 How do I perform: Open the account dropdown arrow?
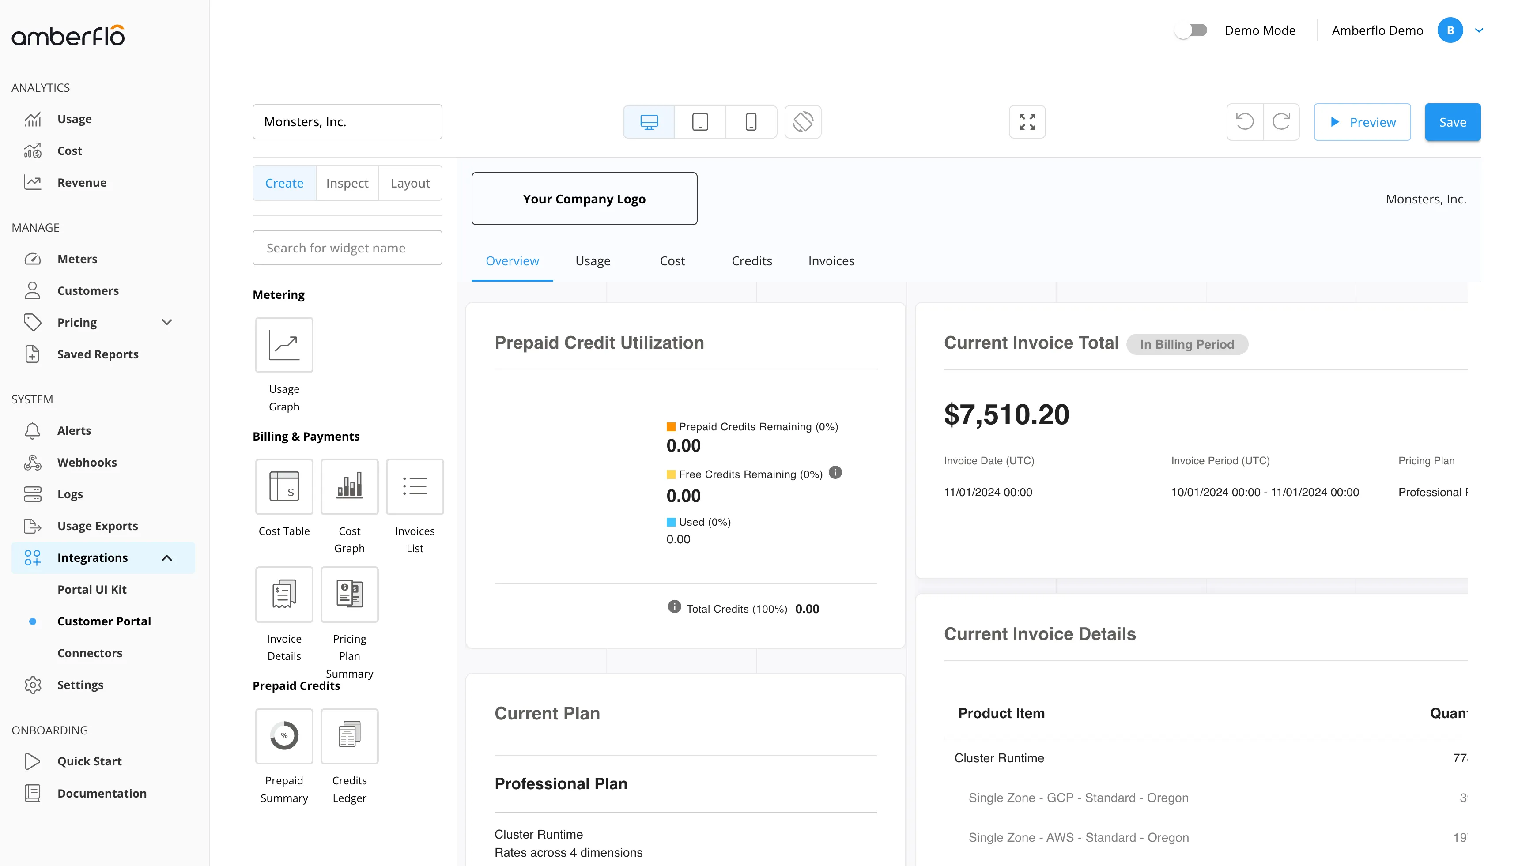click(x=1479, y=30)
